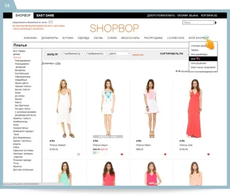Open the LOOKBOOKS menu
230x196 pixels.
pyautogui.click(x=176, y=38)
